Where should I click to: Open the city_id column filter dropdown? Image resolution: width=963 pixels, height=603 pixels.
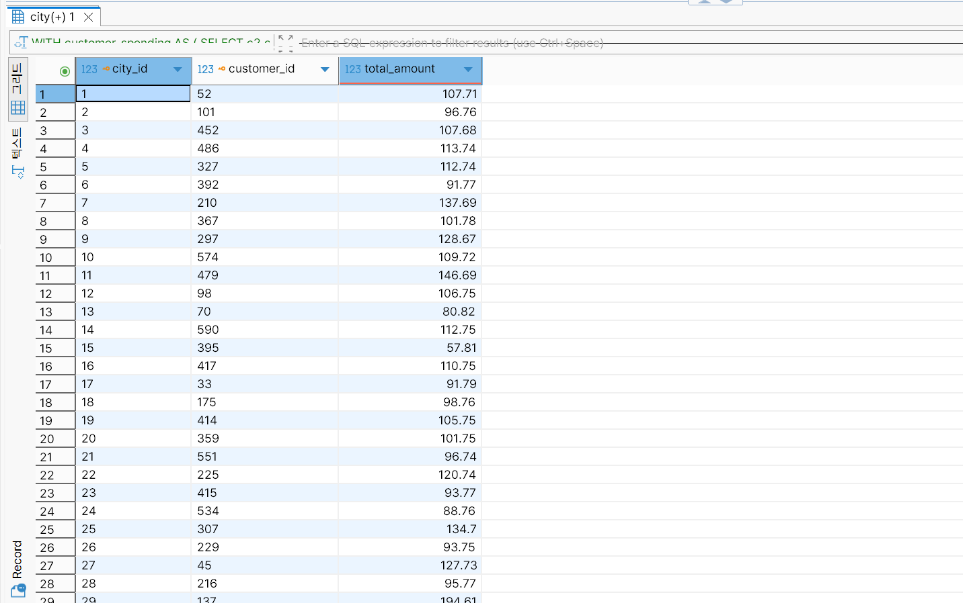178,69
